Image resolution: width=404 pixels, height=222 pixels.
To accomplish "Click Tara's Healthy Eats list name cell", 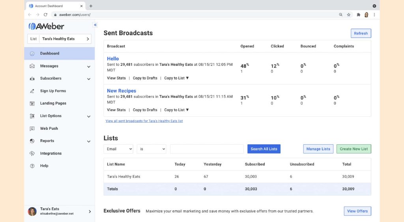I will point(123,177).
